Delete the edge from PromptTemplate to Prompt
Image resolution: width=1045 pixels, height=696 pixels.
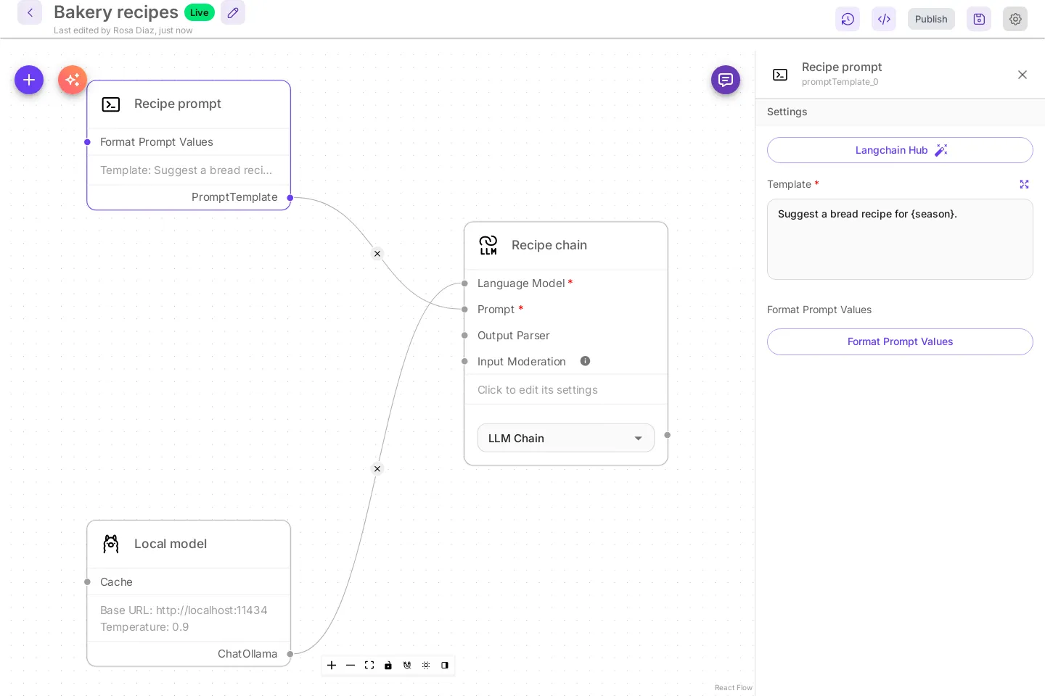[x=377, y=254]
